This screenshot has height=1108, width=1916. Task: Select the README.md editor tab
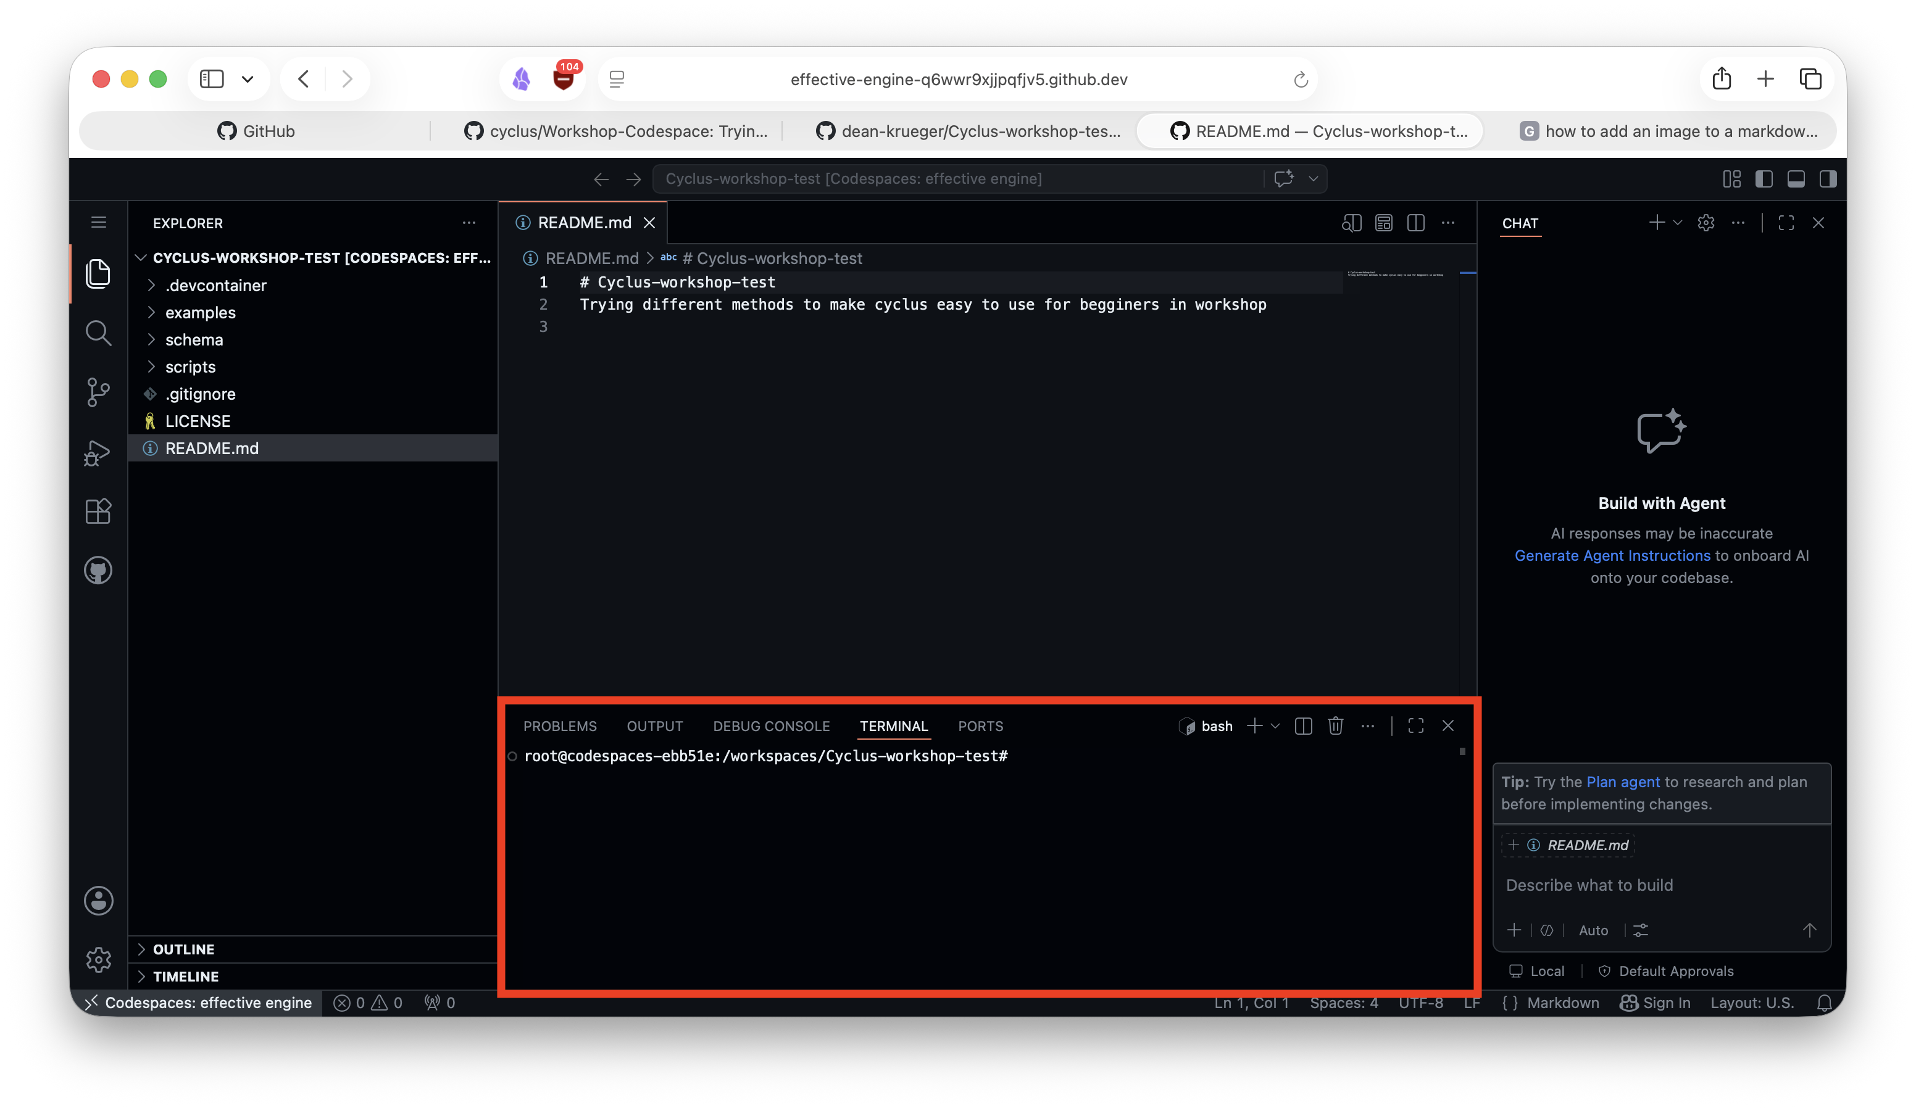click(x=583, y=223)
